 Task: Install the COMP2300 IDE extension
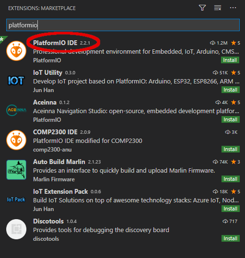click(230, 149)
